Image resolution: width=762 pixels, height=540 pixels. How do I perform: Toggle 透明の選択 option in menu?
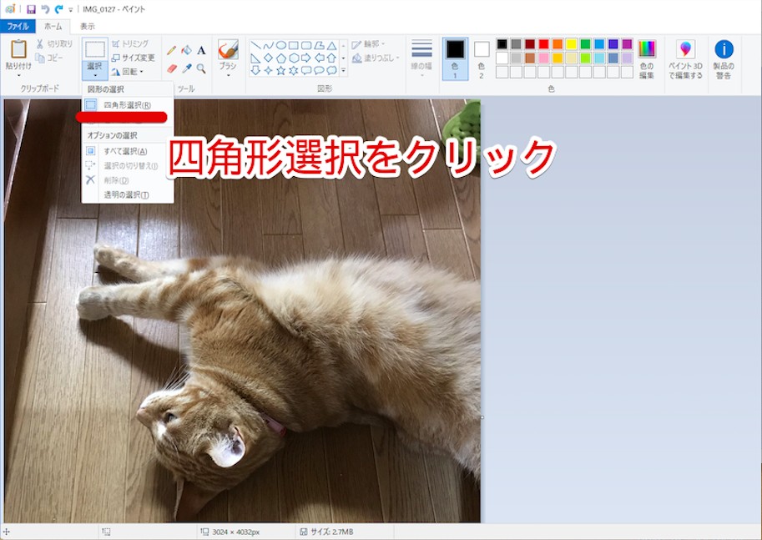pos(125,195)
